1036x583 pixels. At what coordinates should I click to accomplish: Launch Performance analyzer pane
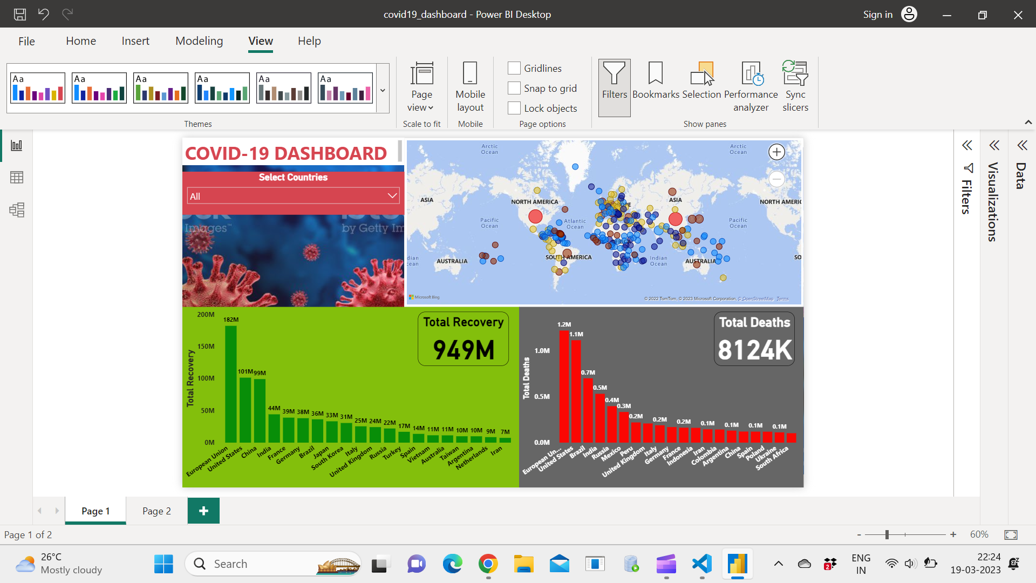pyautogui.click(x=751, y=86)
